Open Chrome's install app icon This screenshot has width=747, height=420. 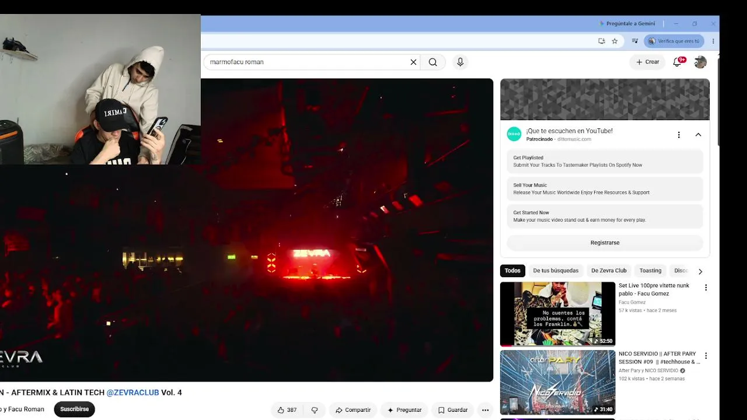[x=602, y=41]
